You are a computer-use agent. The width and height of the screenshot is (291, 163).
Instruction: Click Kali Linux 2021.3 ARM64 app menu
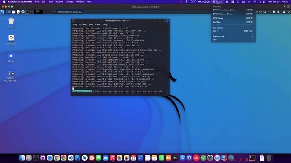(20, 2)
